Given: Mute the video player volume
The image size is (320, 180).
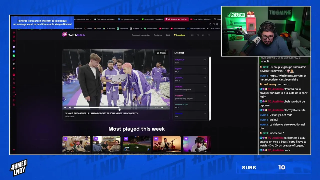Looking at the screenshot, I should pyautogui.click(x=70, y=107).
